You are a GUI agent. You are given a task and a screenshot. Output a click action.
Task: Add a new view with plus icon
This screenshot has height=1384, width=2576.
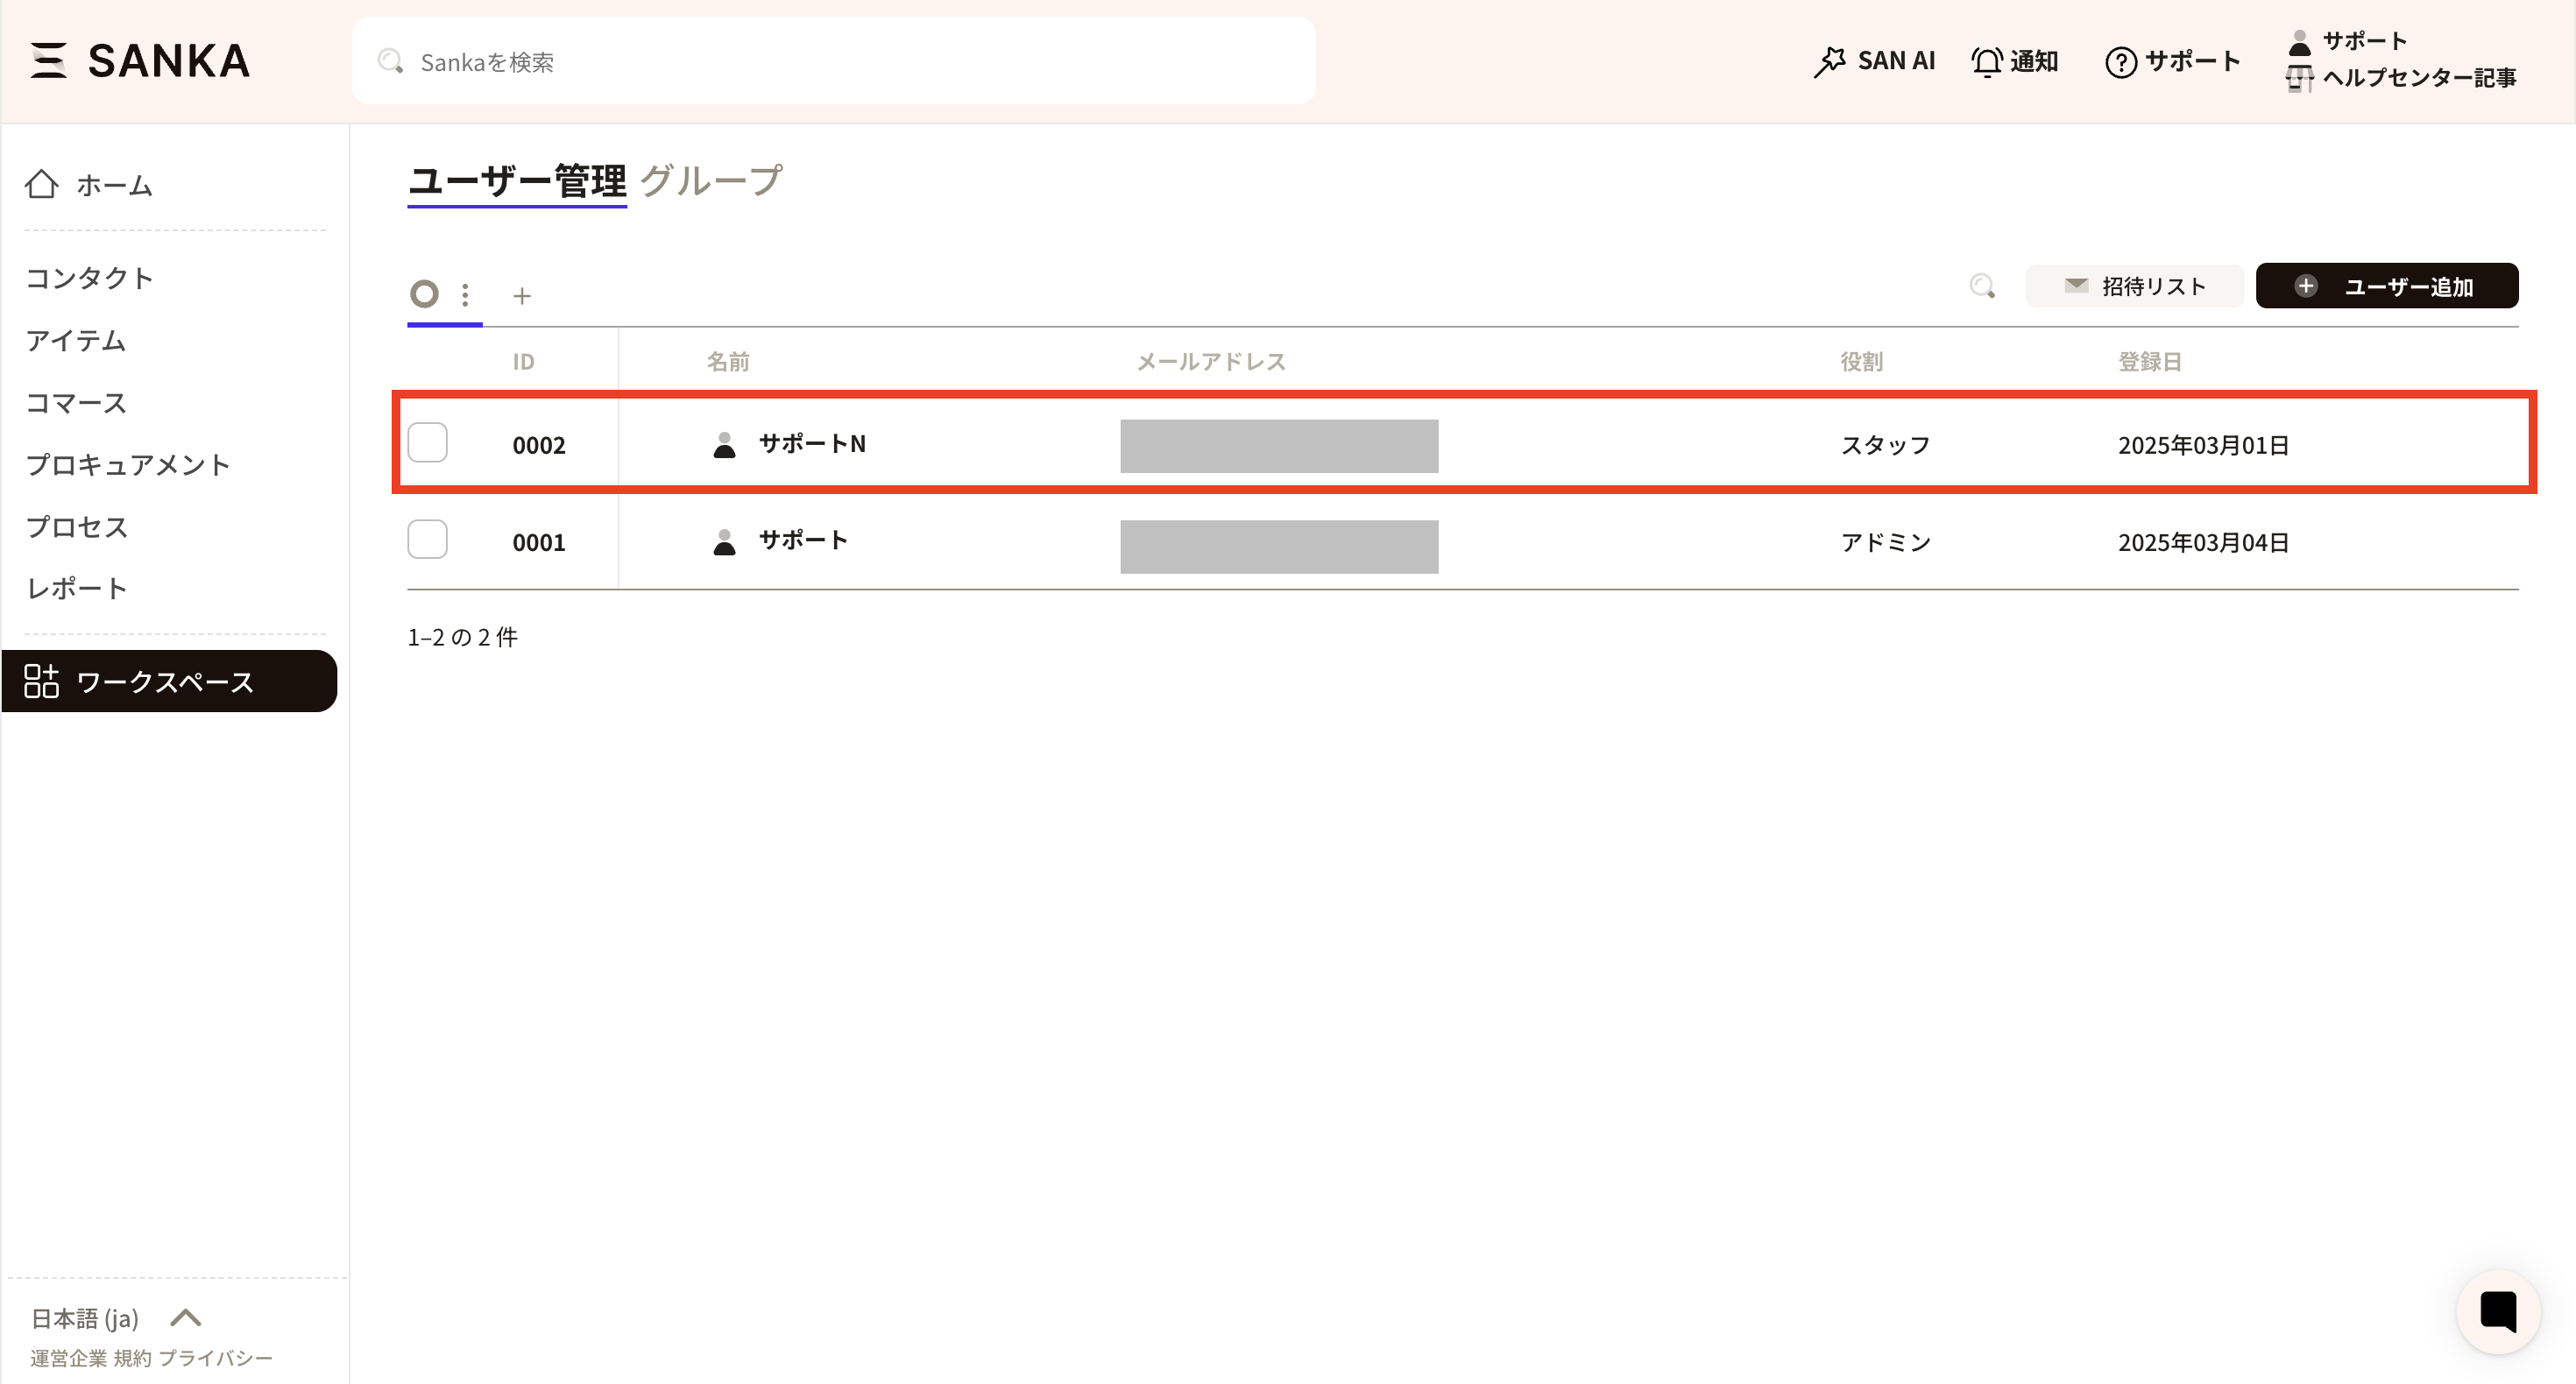[522, 295]
